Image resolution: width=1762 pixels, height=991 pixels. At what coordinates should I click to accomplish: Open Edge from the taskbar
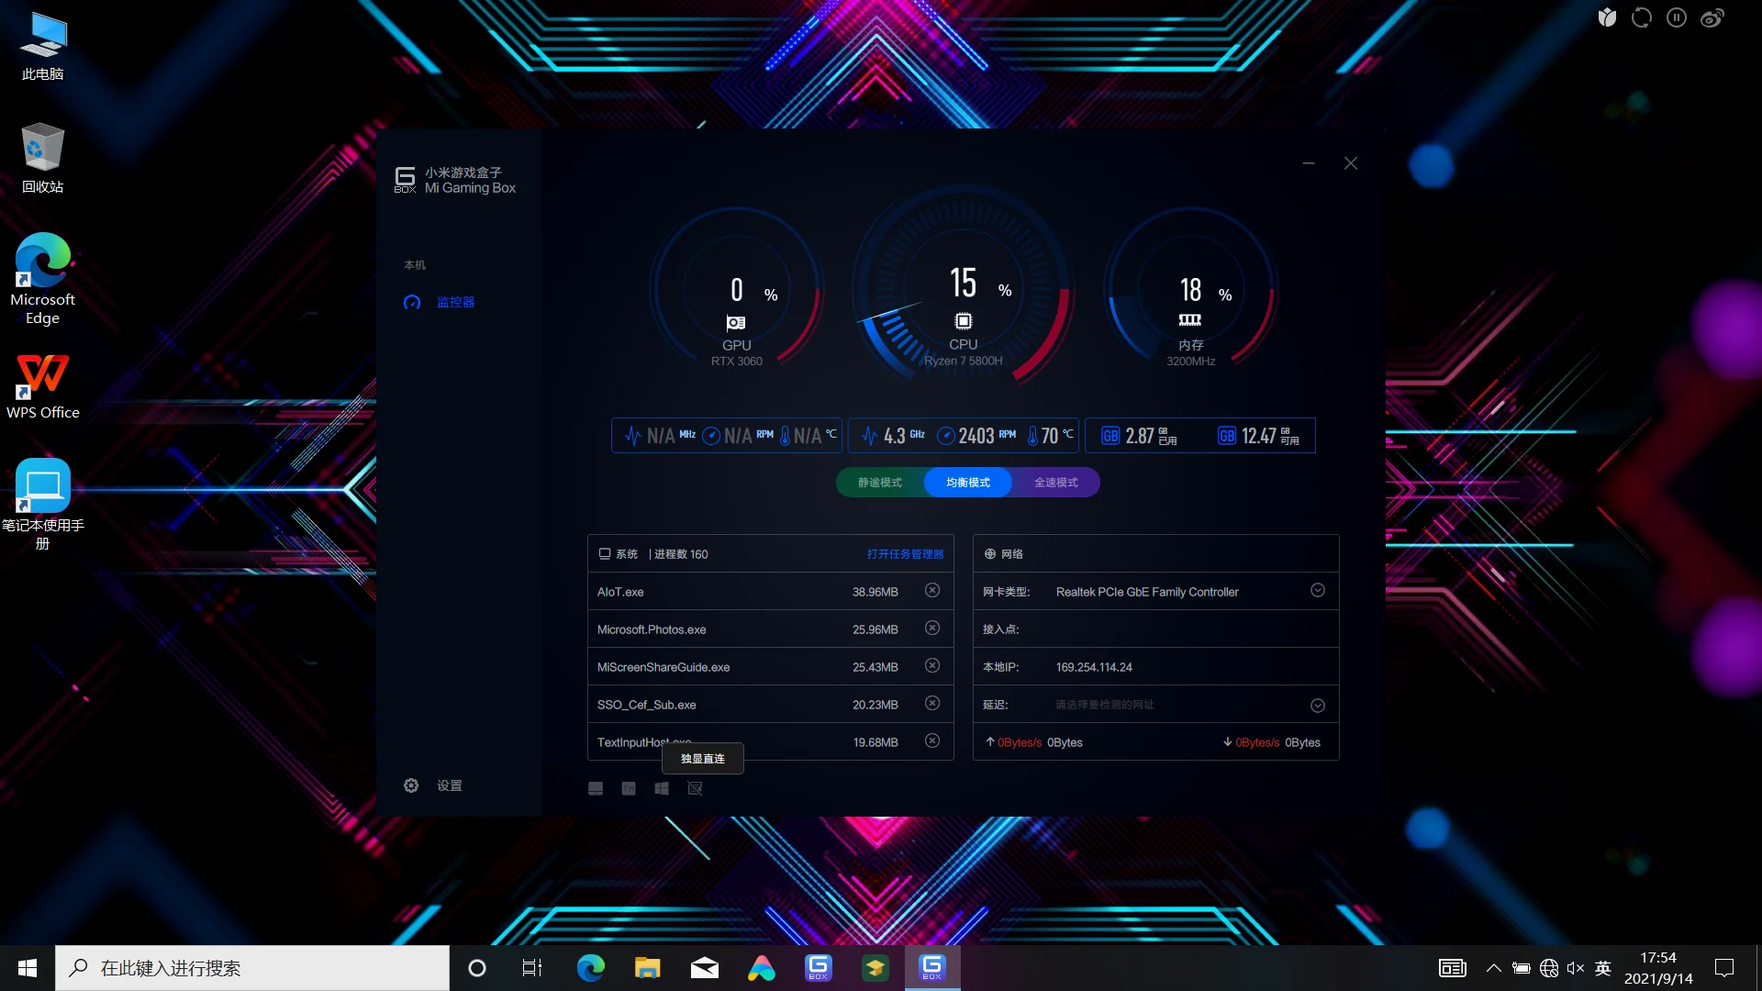coord(591,968)
